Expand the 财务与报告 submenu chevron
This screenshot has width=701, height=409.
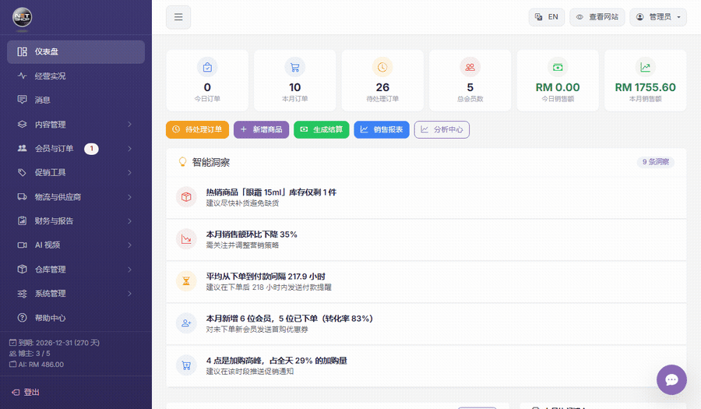pyautogui.click(x=129, y=220)
